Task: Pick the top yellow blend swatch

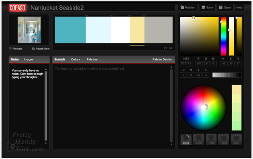Action: tap(237, 89)
